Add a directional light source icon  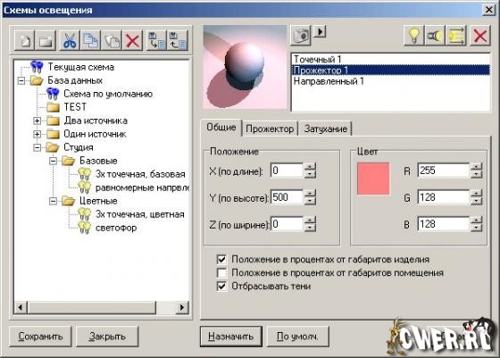pos(456,36)
